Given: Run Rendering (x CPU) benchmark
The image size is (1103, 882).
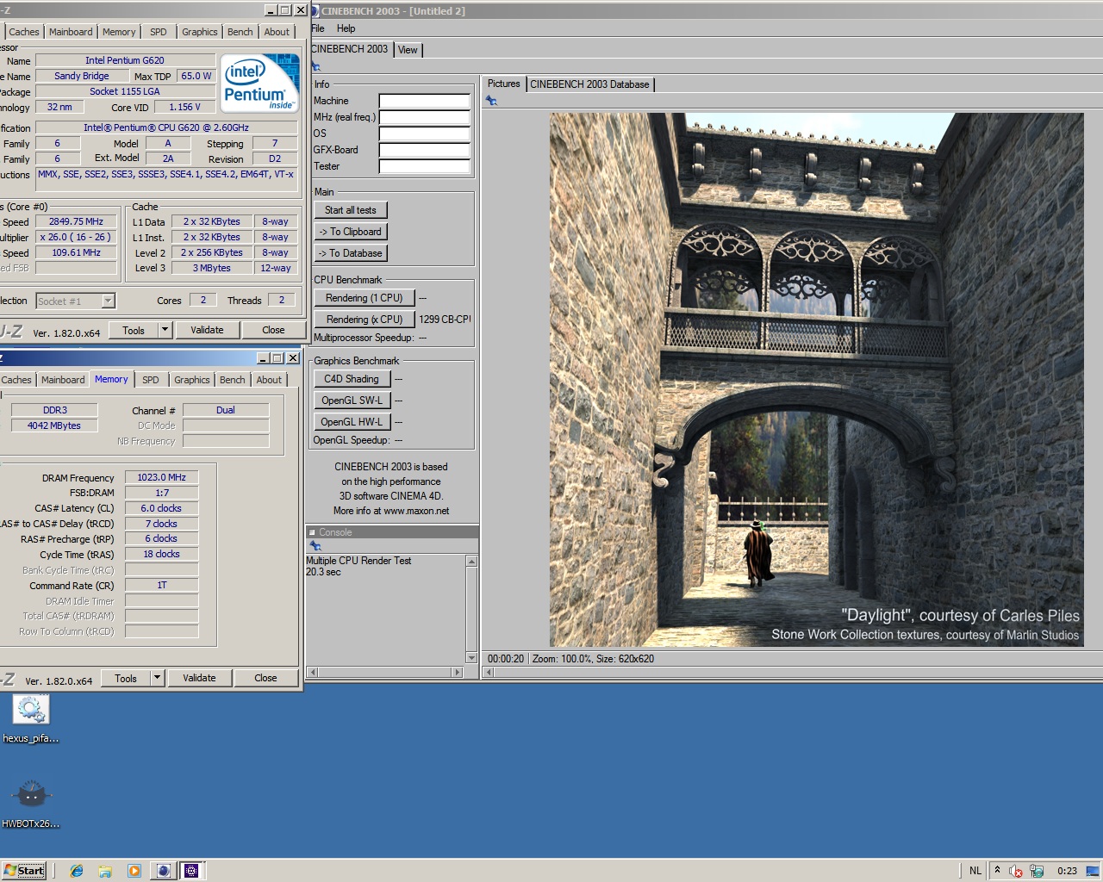Looking at the screenshot, I should pyautogui.click(x=365, y=320).
